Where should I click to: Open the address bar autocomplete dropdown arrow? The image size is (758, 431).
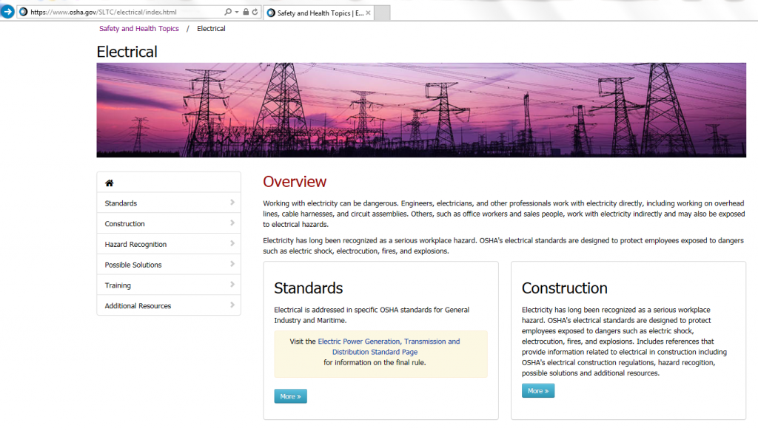tap(237, 13)
